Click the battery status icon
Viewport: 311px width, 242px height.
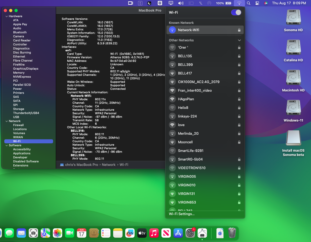228,3
